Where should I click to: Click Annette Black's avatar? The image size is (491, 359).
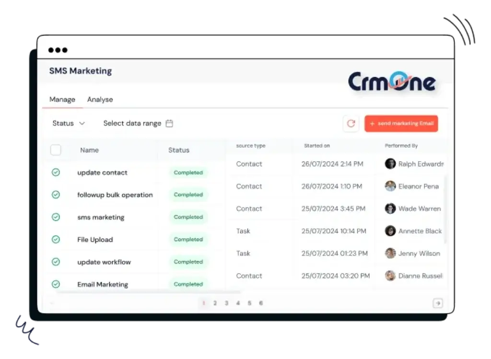click(390, 231)
